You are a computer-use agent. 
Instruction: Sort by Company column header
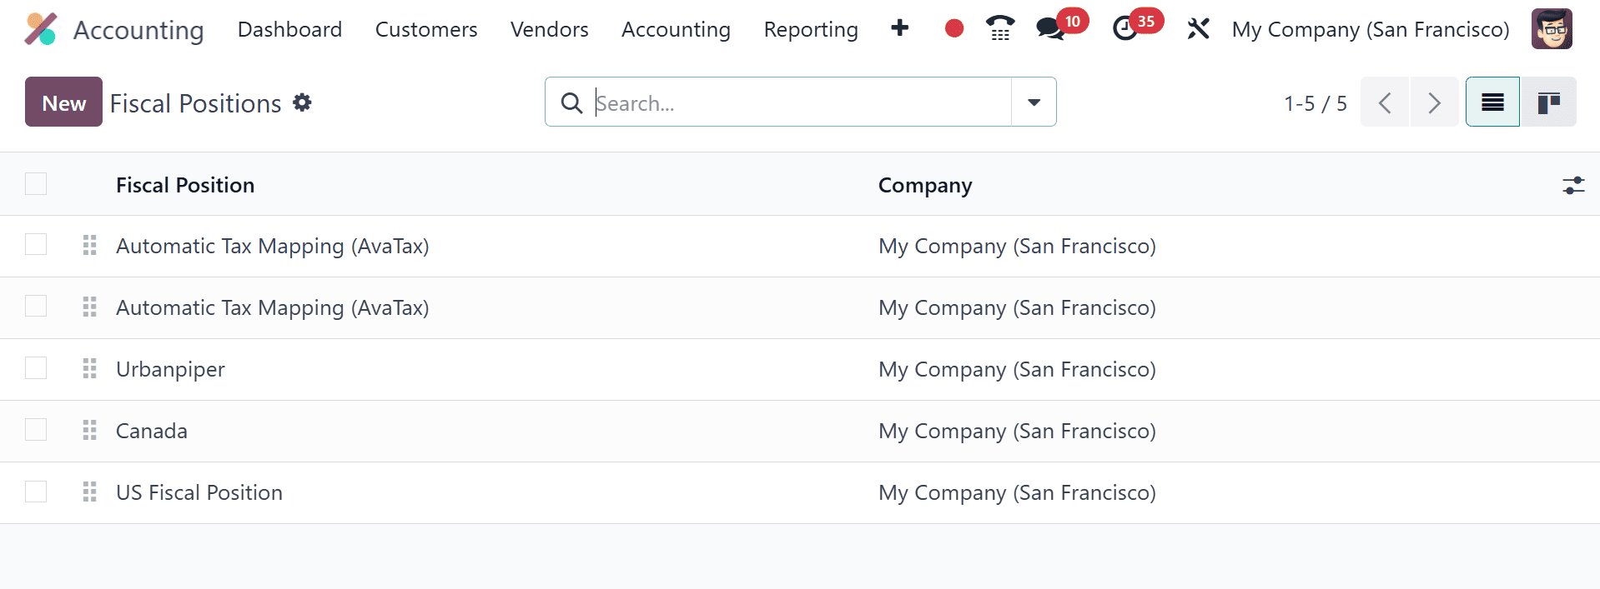pos(925,186)
